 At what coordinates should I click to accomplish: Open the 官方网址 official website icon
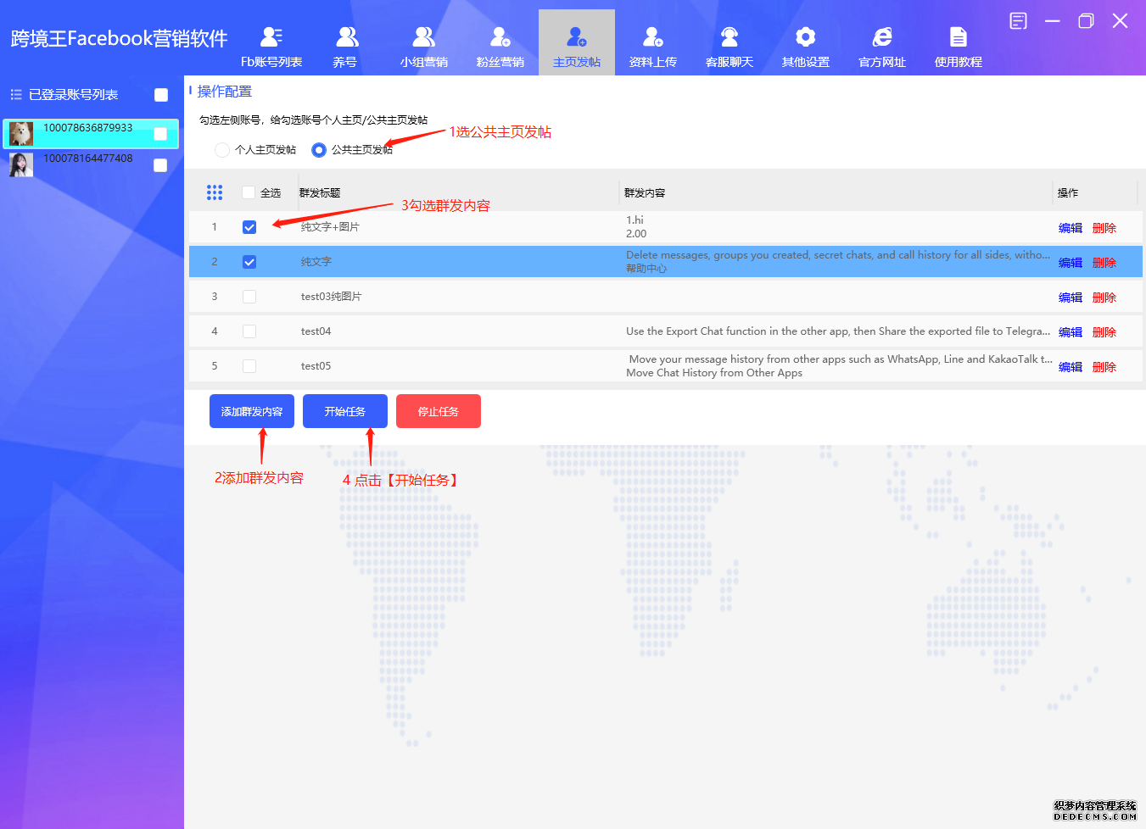(x=882, y=37)
